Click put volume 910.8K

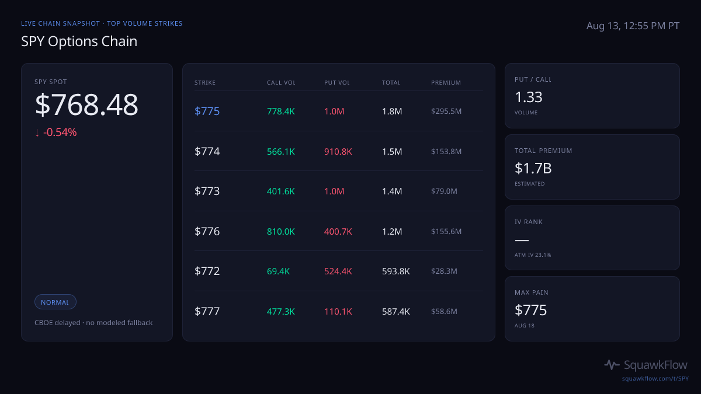pos(338,151)
